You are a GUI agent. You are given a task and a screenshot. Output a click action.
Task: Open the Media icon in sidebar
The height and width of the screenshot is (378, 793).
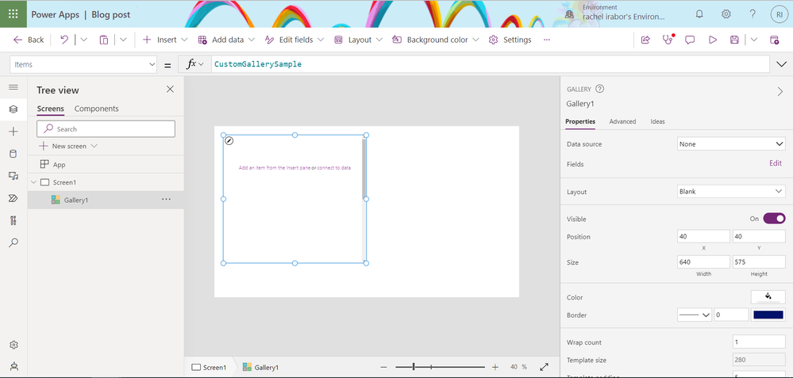coord(13,176)
